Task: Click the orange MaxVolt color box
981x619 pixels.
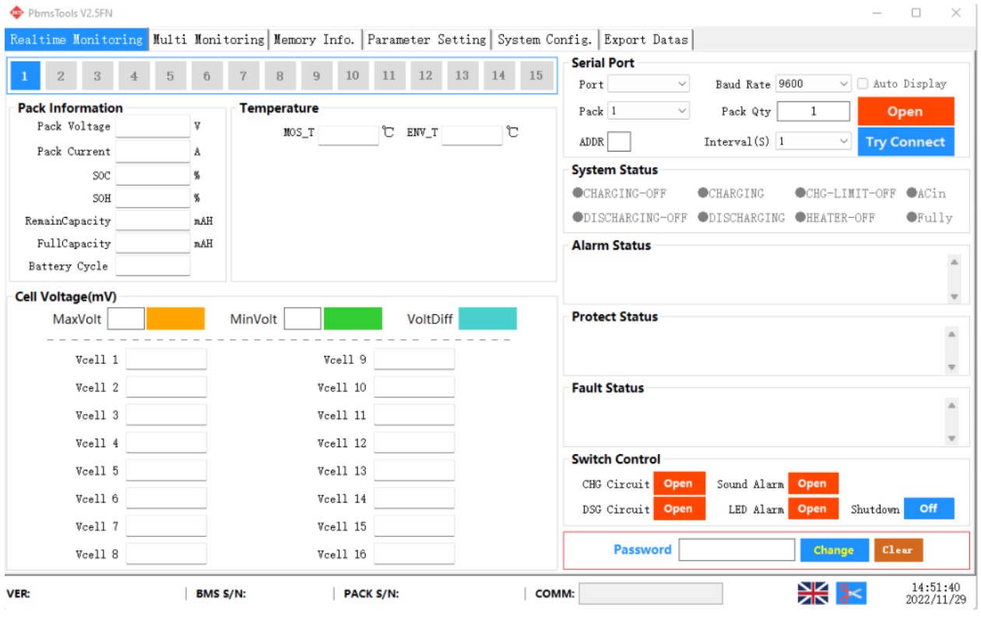Action: coord(176,319)
